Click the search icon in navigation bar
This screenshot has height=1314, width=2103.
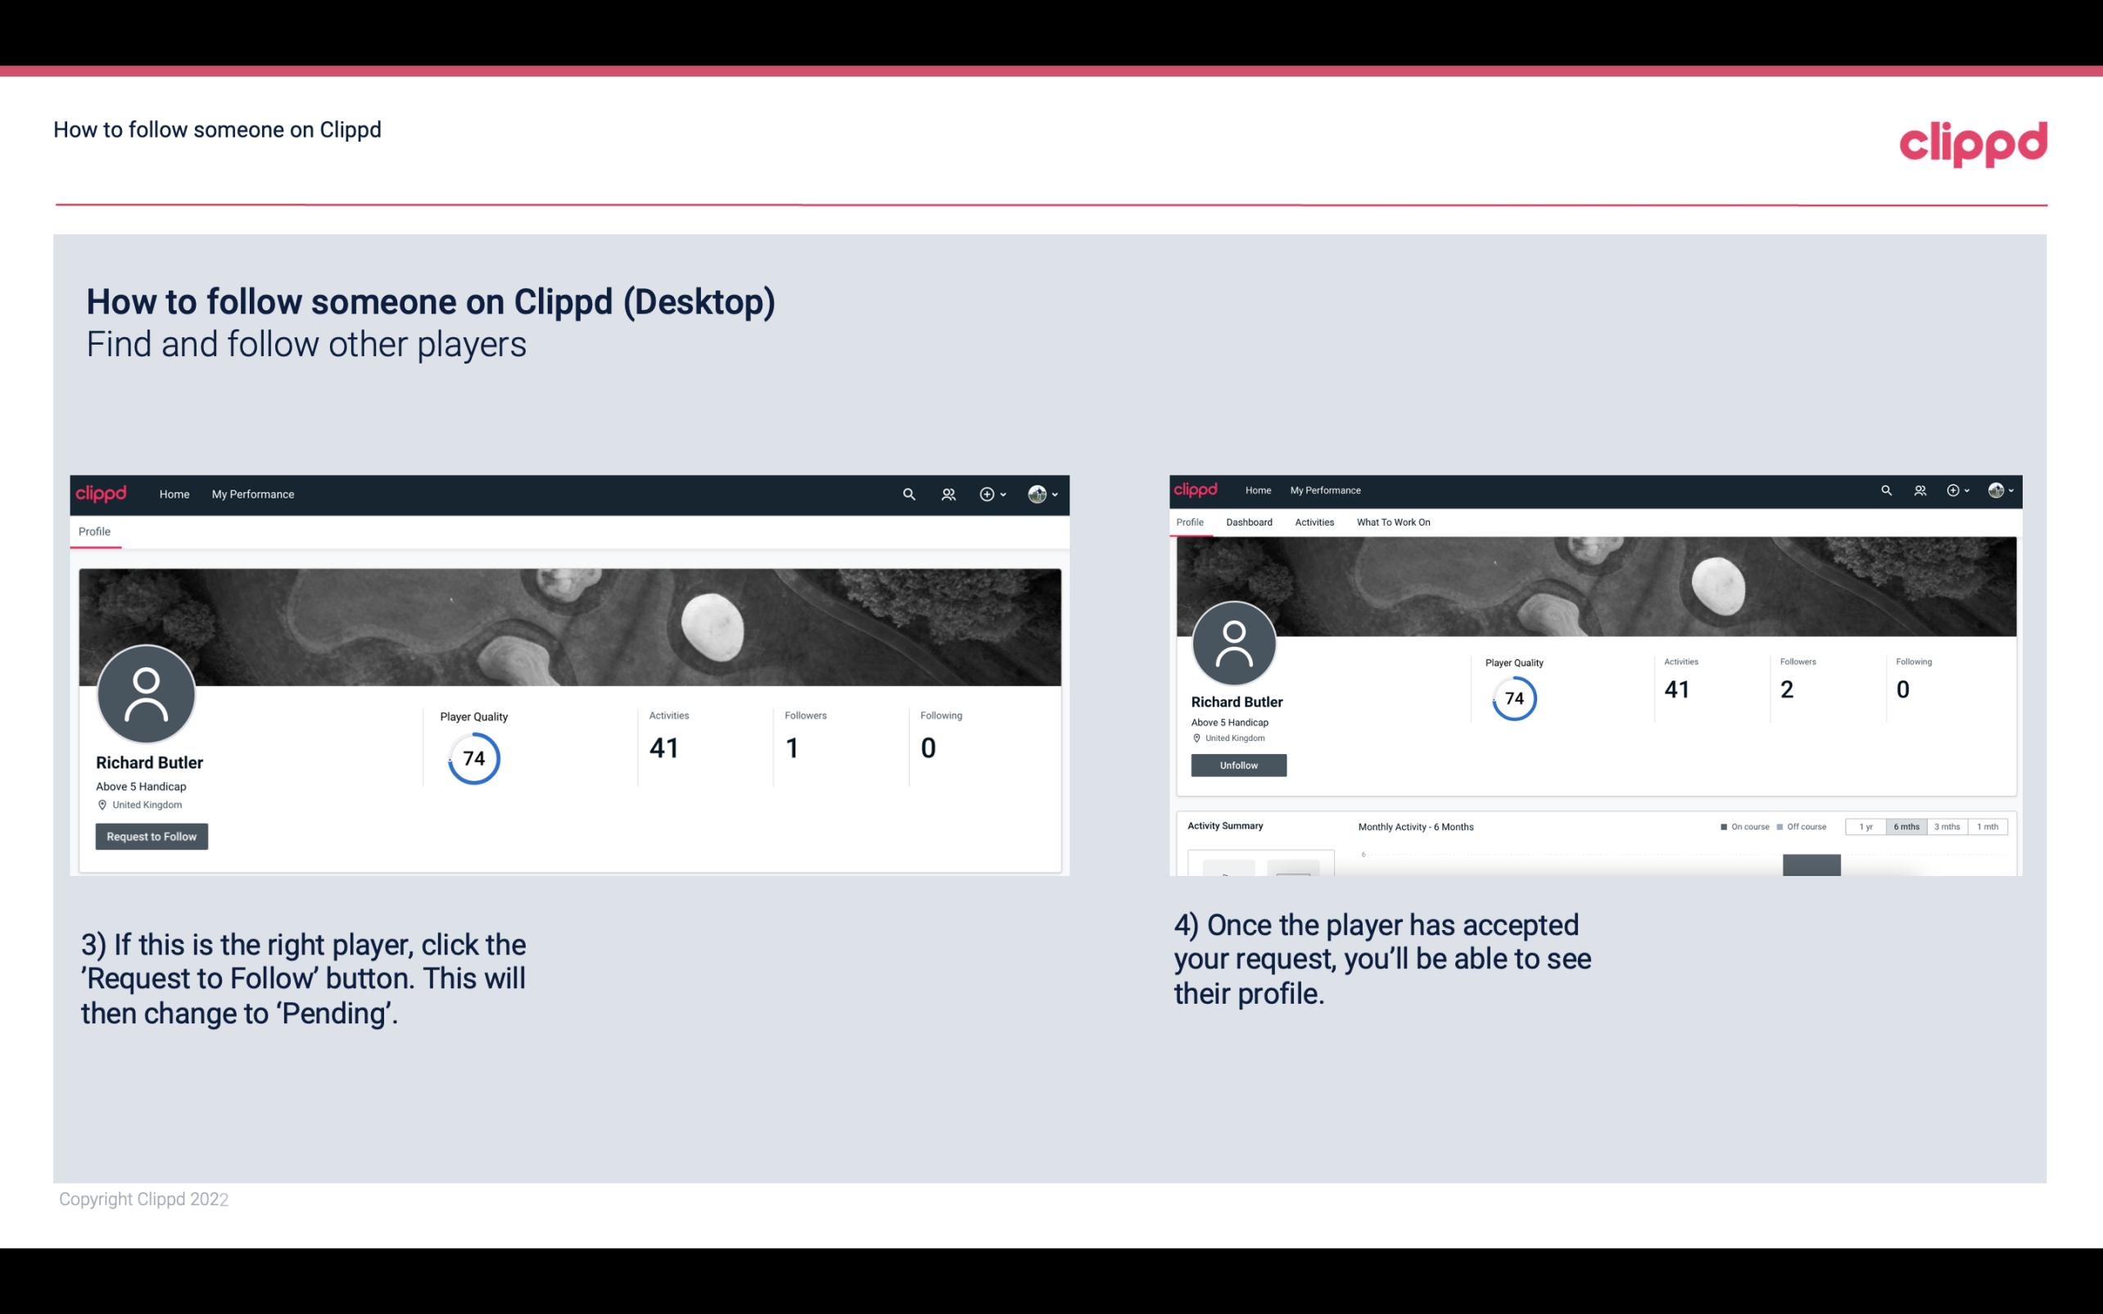908,494
